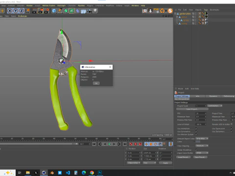Screen dimensions: 235x176
Task: Open Edit Render Settings clapperboard icon
Action: [x=47, y=11]
